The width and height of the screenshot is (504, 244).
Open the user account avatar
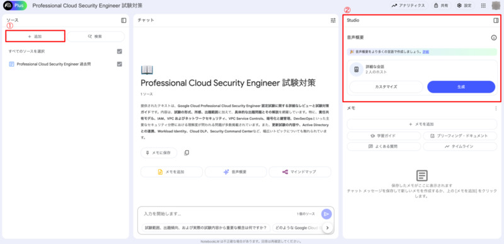[496, 6]
